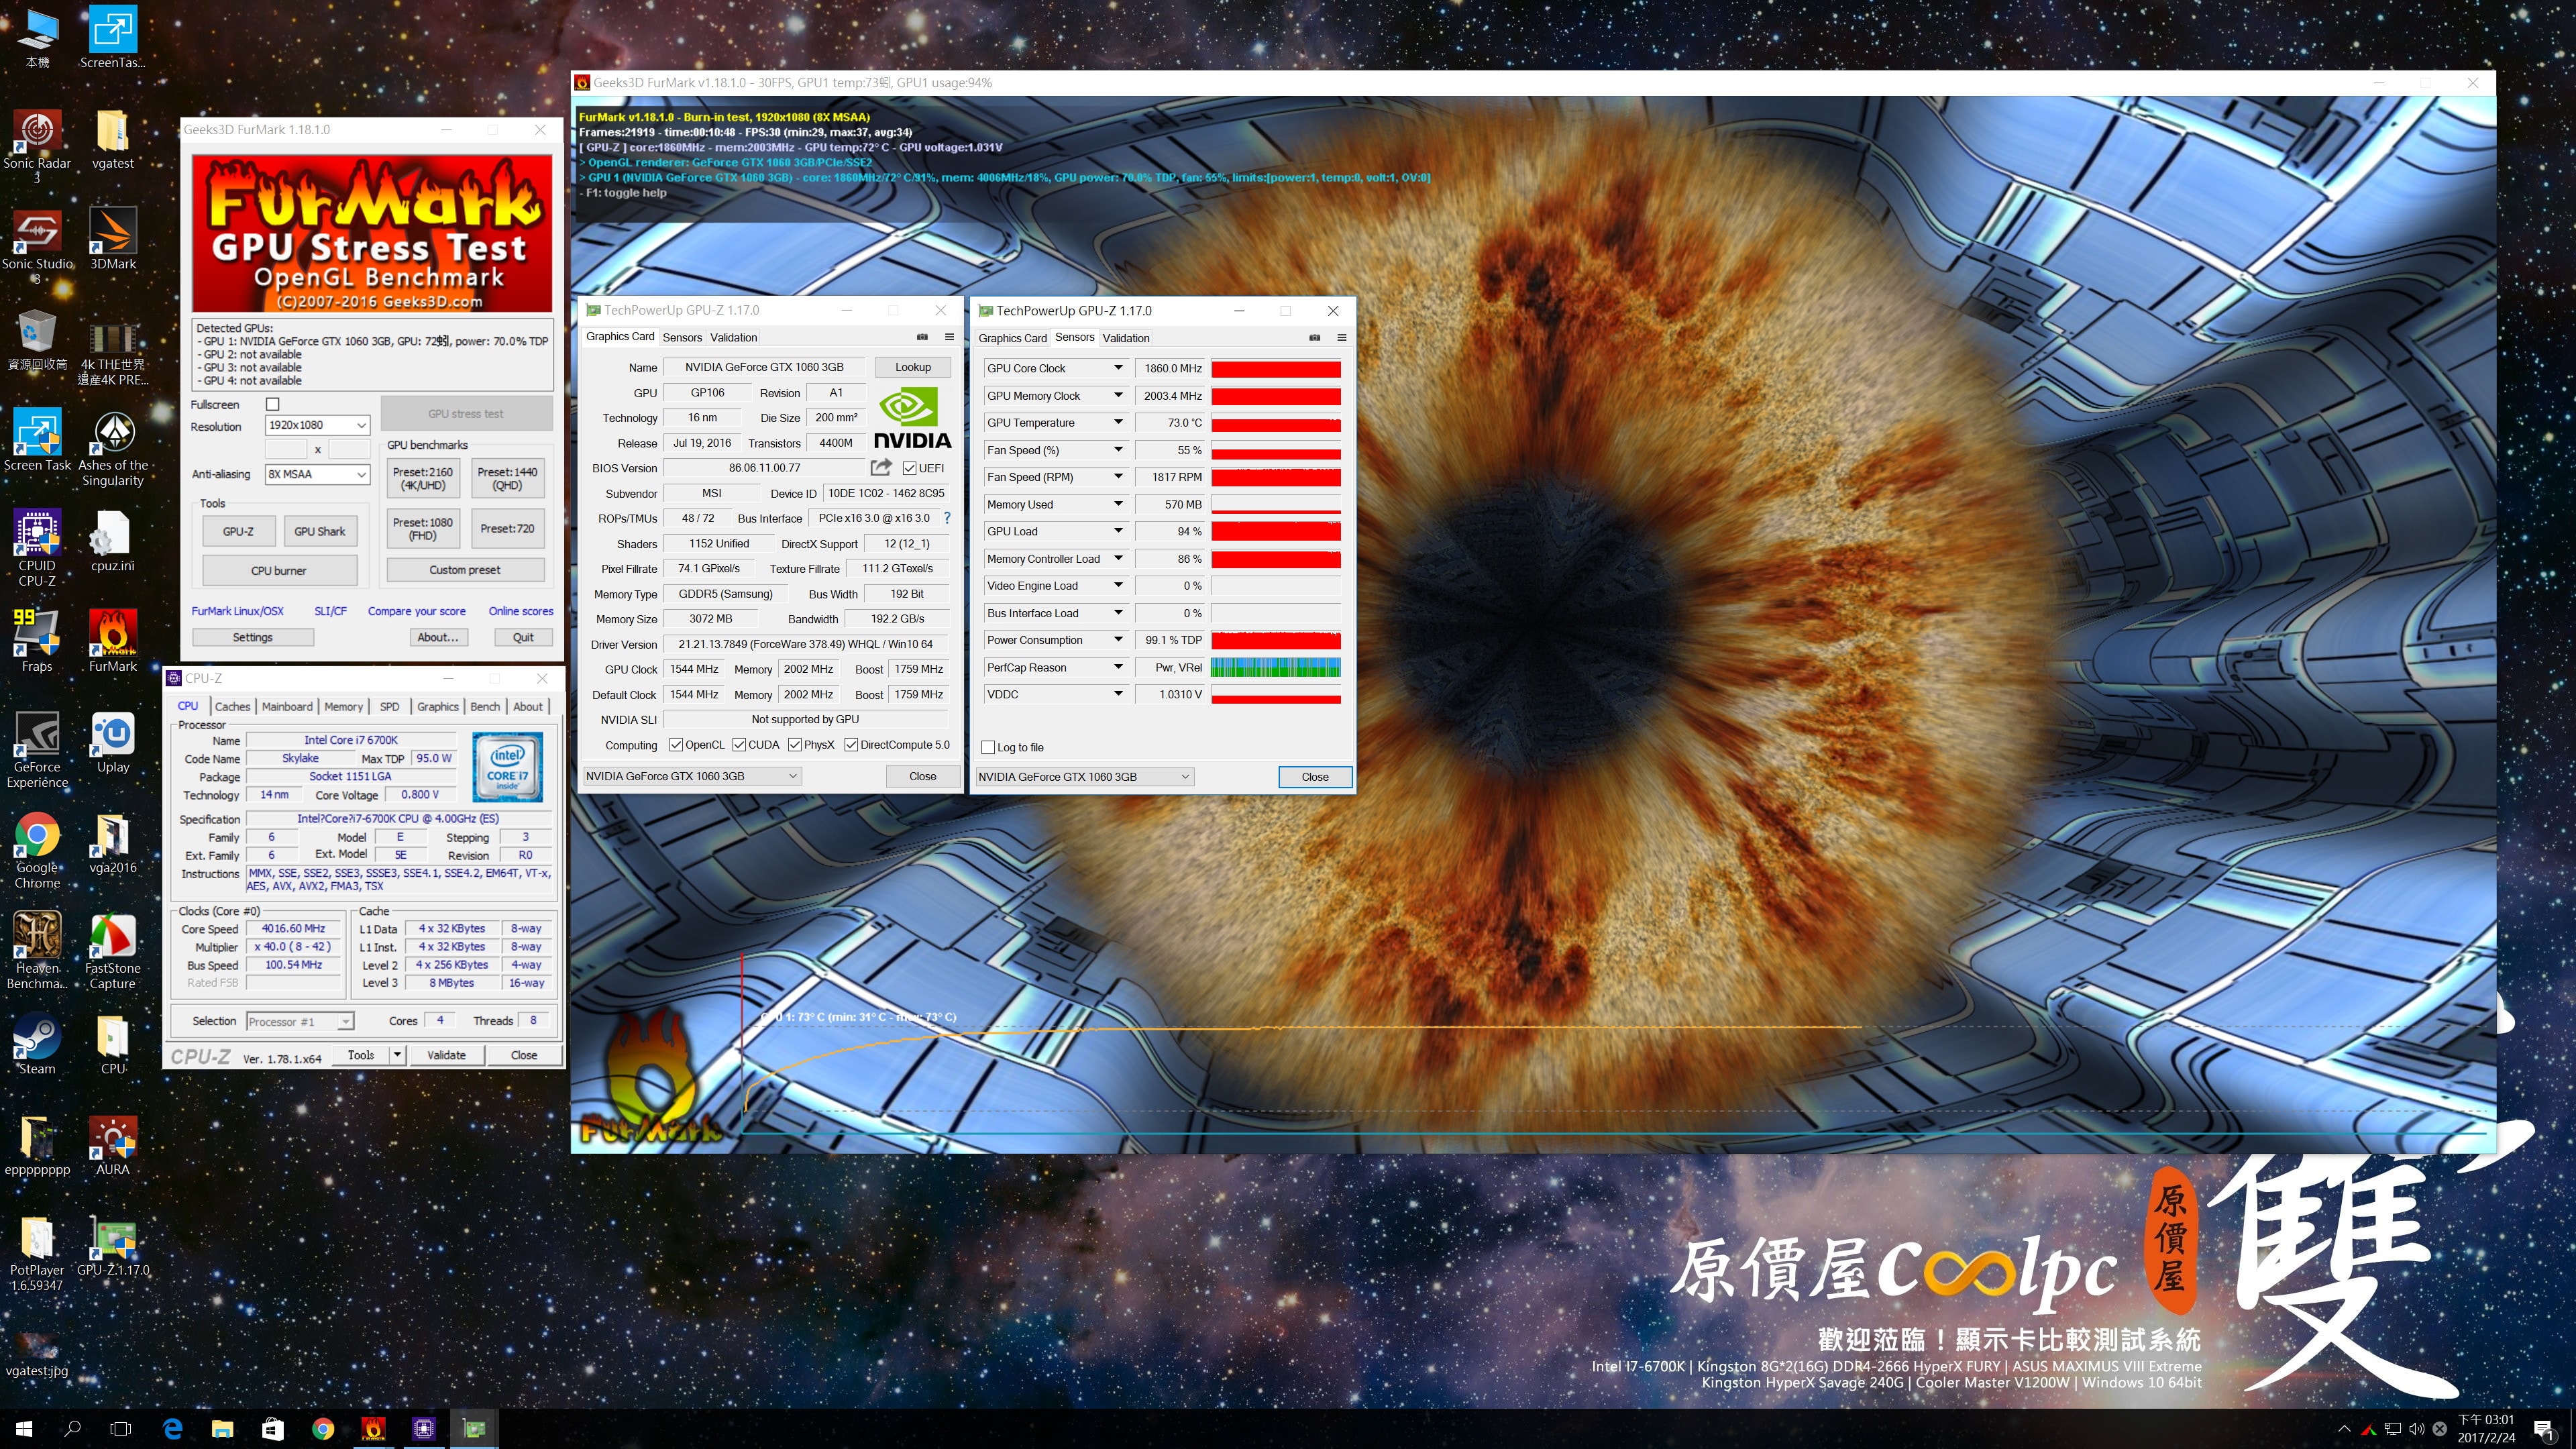Click the Custom preset button
This screenshot has height=1449, width=2576.
click(x=465, y=570)
